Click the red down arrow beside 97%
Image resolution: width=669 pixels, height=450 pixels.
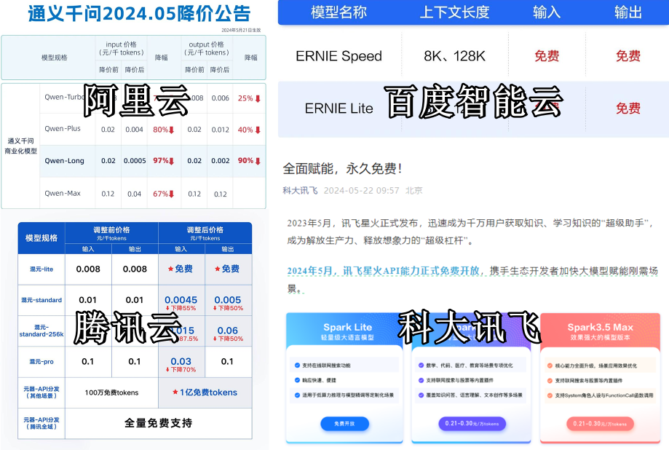point(172,162)
